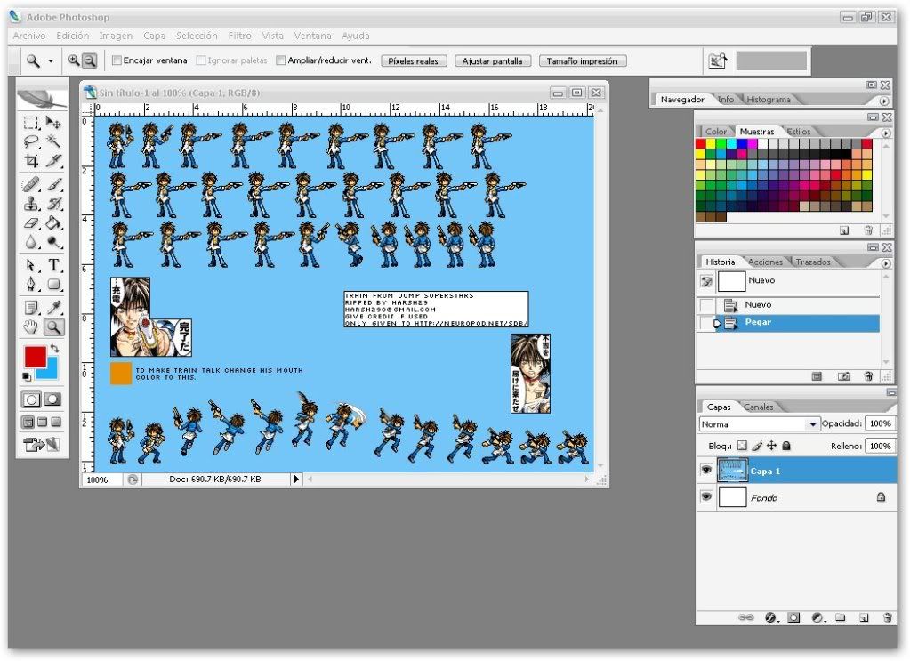The width and height of the screenshot is (910, 661).
Task: Select the Magic Wand tool
Action: 53,141
